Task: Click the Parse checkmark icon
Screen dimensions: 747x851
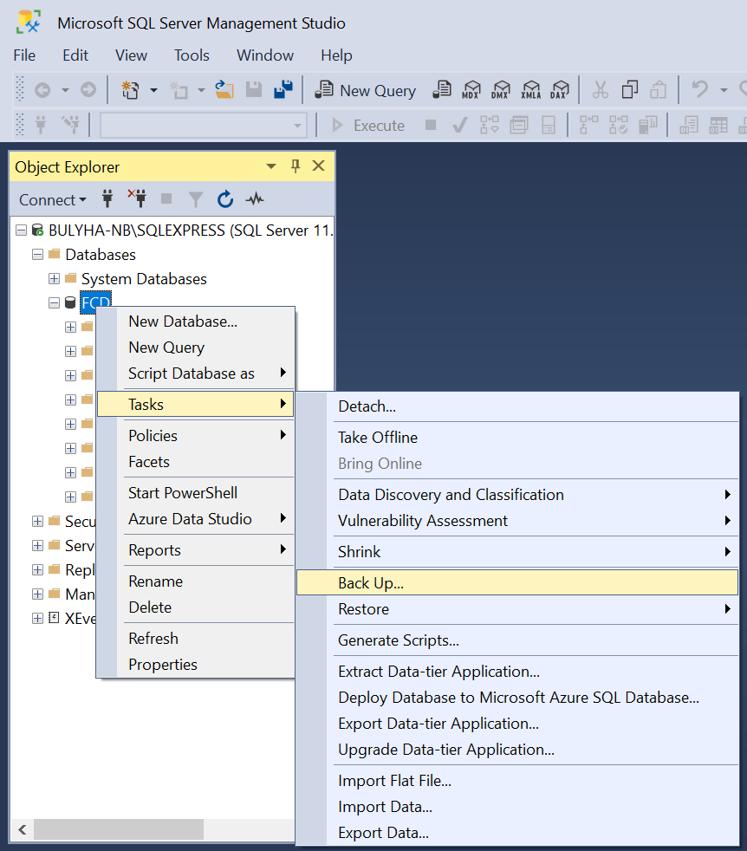Action: coord(459,126)
